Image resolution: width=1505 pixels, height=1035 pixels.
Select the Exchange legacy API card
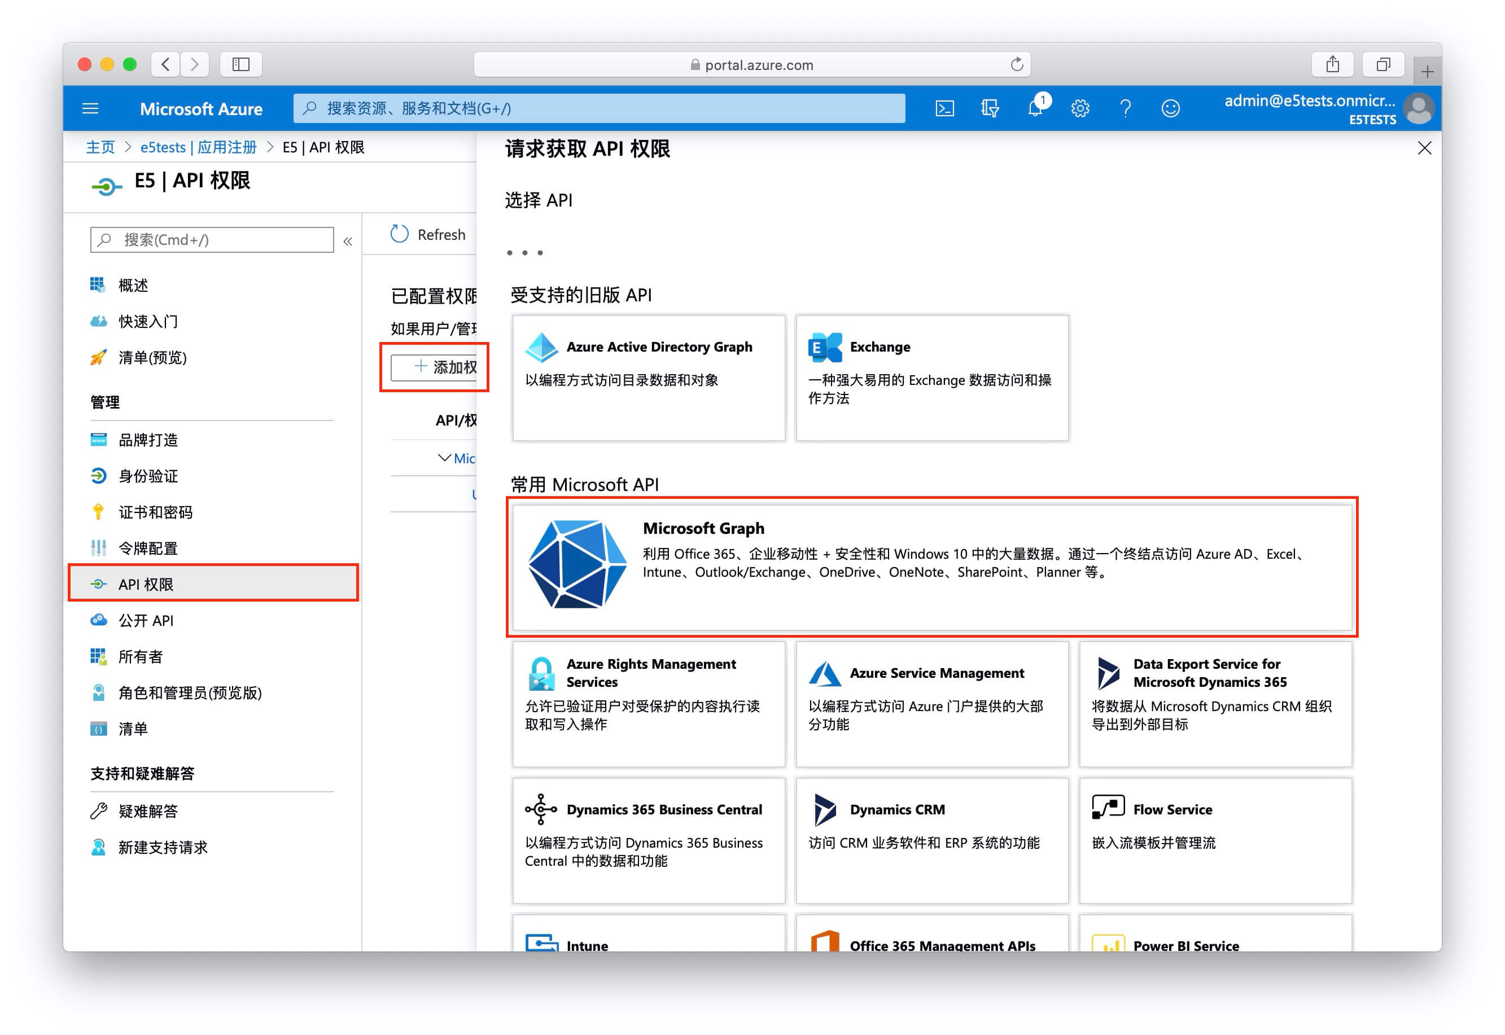[x=932, y=378]
